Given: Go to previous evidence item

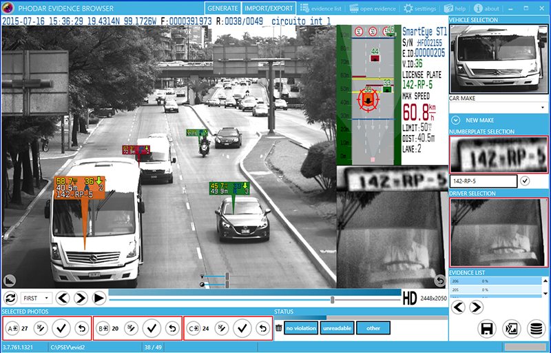Looking at the screenshot, I should point(458,307).
